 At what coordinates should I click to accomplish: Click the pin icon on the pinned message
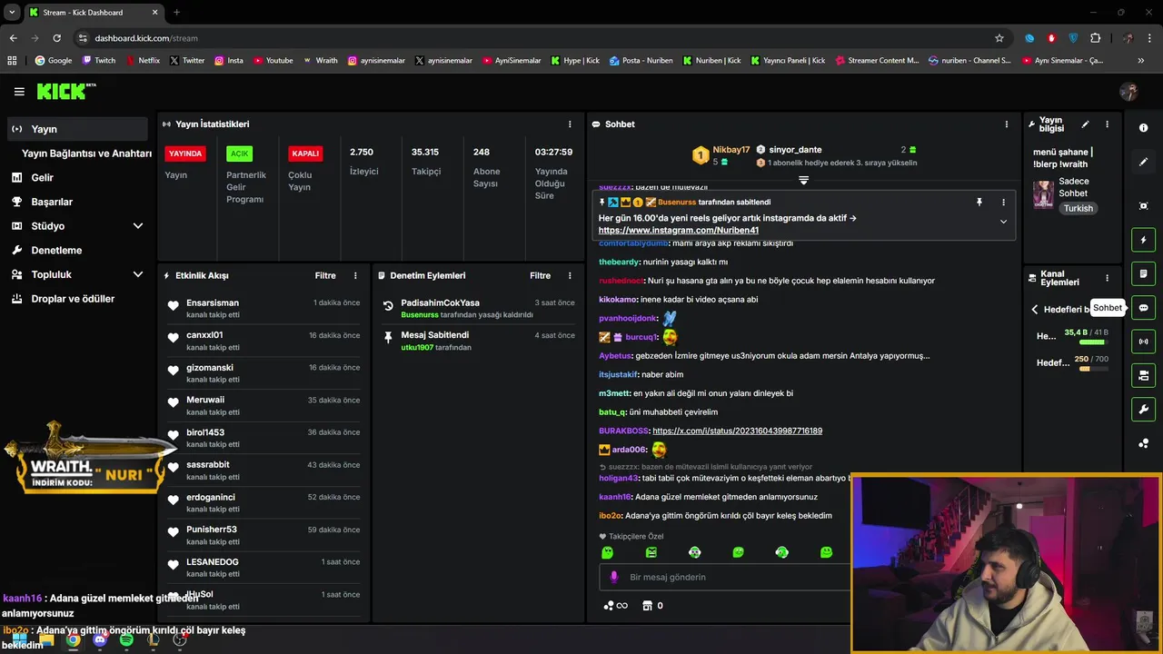pos(979,203)
